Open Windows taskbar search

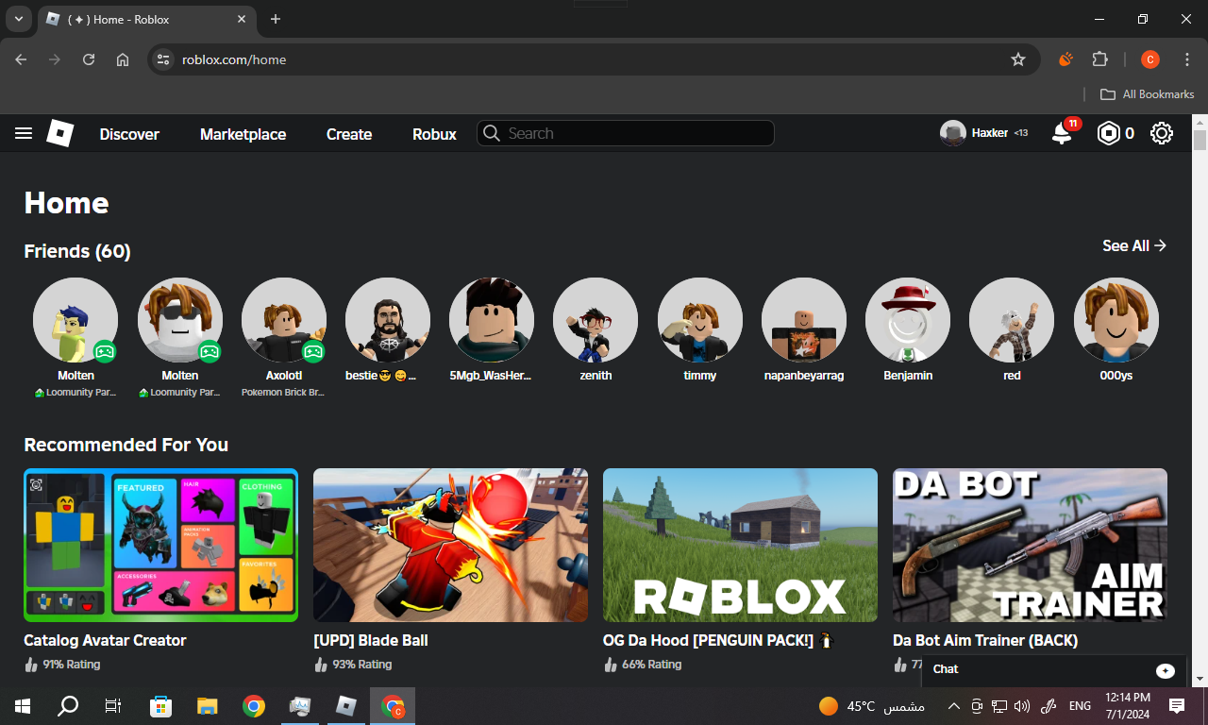point(68,705)
